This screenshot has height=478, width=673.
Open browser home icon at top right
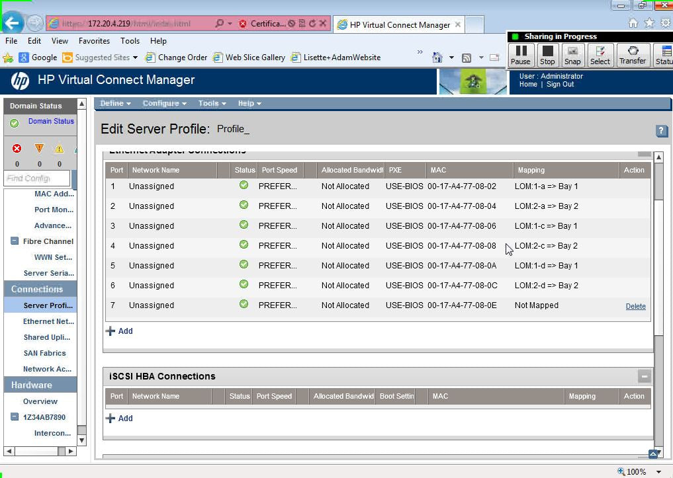[633, 23]
